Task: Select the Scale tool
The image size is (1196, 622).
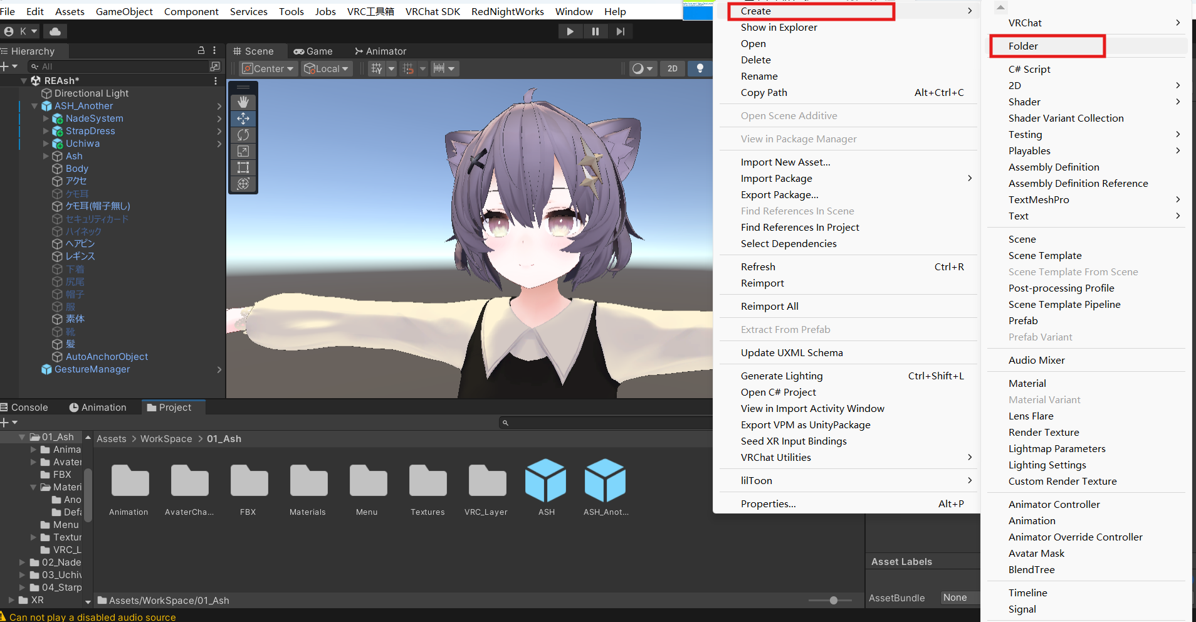Action: click(x=243, y=151)
